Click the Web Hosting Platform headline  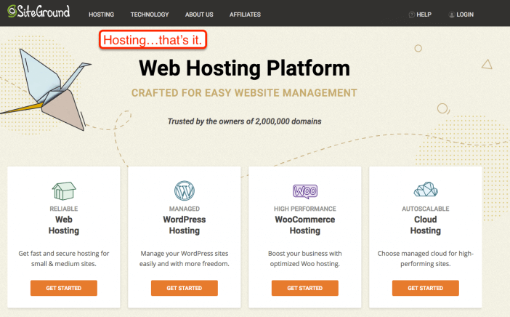pos(244,68)
